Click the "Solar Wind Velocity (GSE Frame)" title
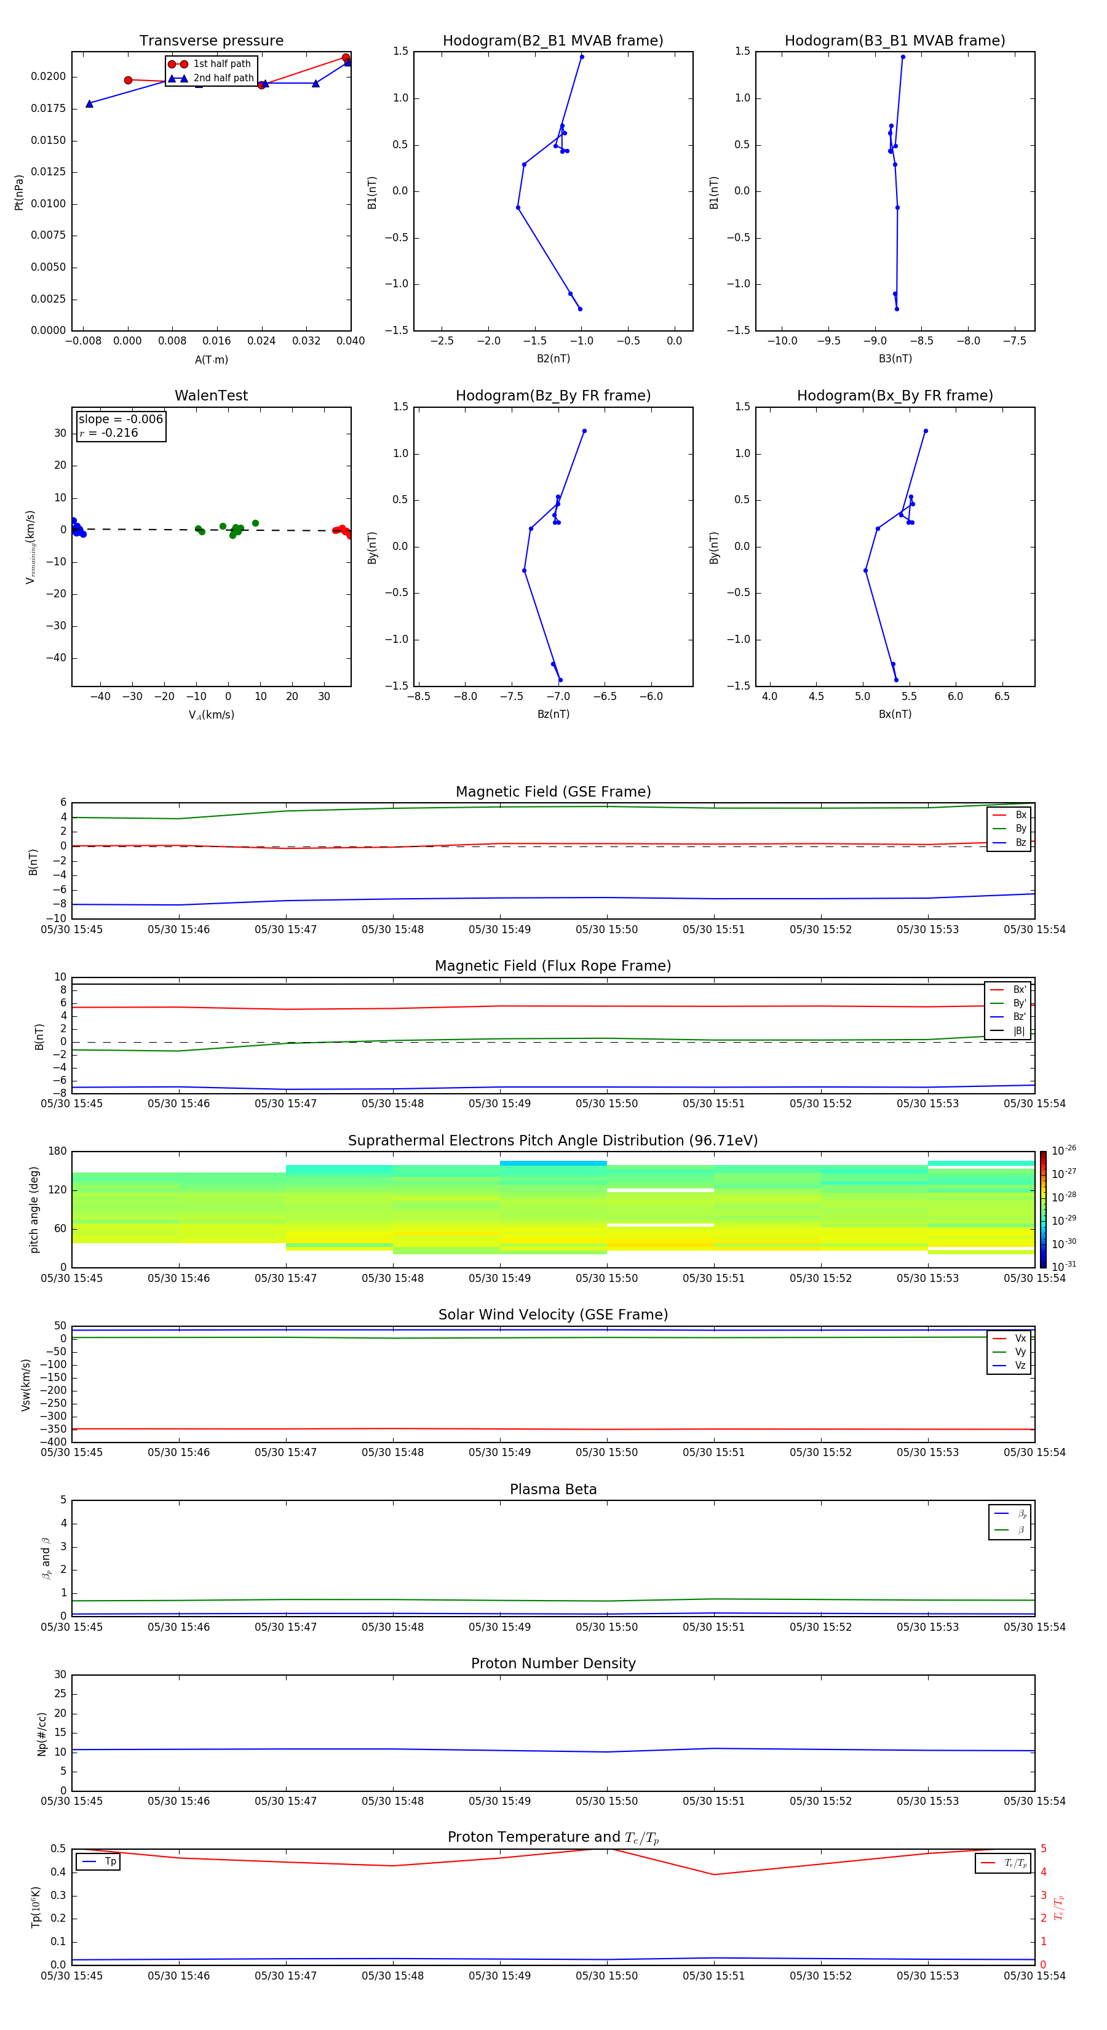This screenshot has height=2030, width=1107. coord(553,1315)
